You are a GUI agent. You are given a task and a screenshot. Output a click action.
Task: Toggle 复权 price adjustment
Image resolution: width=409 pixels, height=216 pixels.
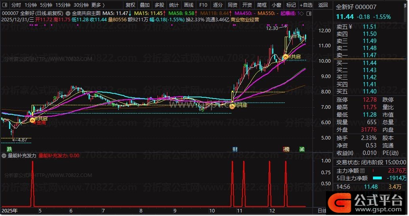(130, 5)
